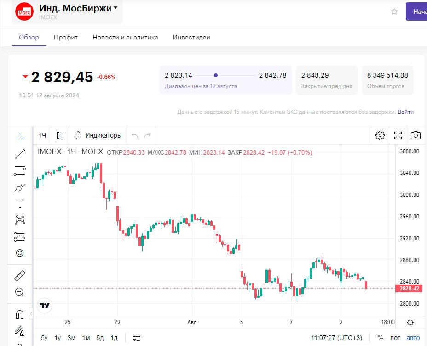This screenshot has height=346, width=427.
Task: Select the brush drawing tool
Action: click(20, 187)
